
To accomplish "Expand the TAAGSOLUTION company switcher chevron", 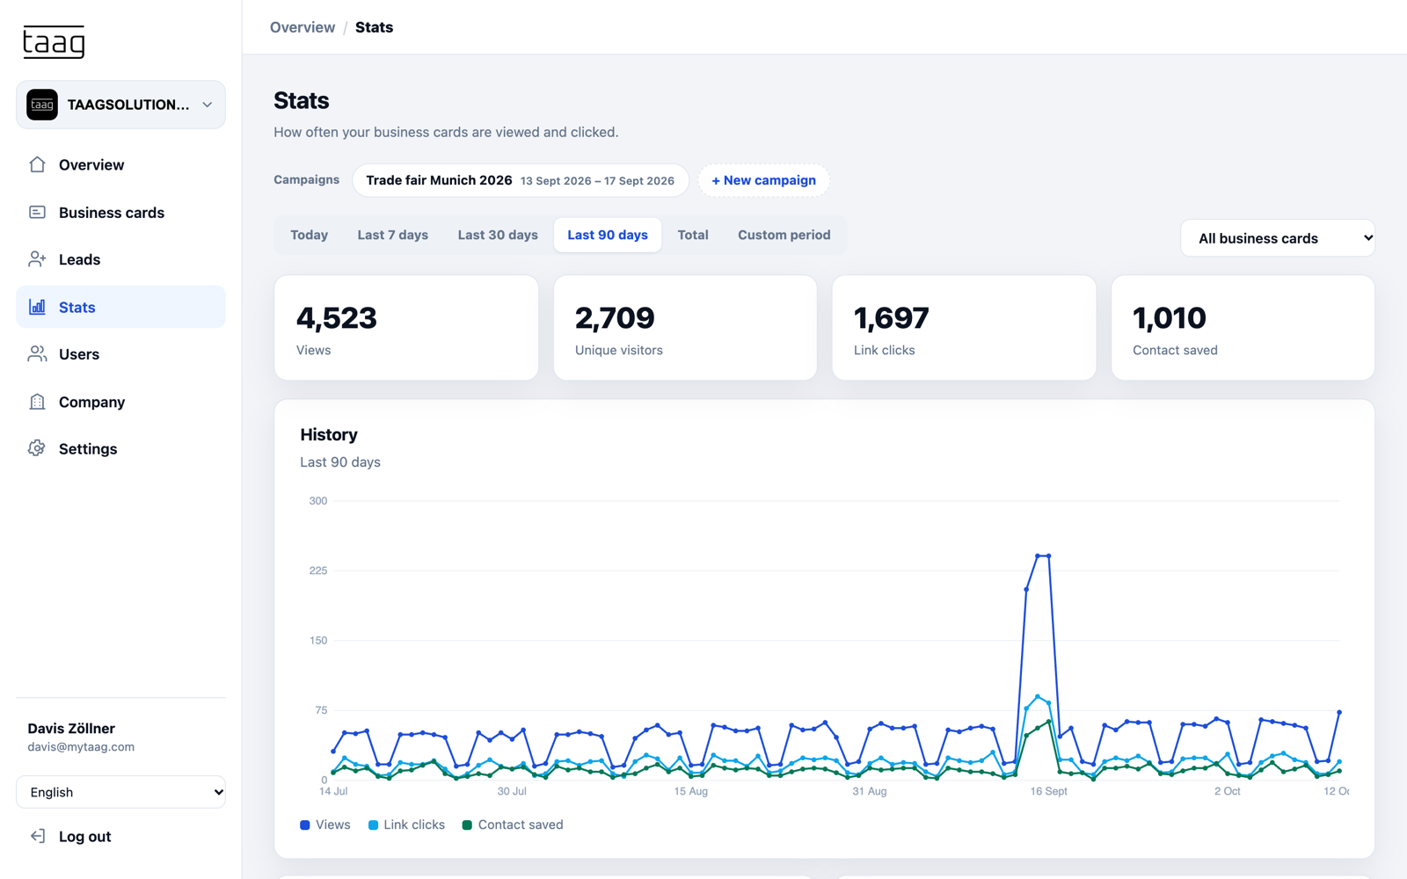I will [x=208, y=105].
